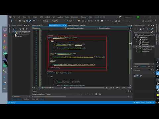Screen dimensions: 159x119
Task: Open the Show output from dropdown
Action: pyautogui.click(x=64, y=94)
